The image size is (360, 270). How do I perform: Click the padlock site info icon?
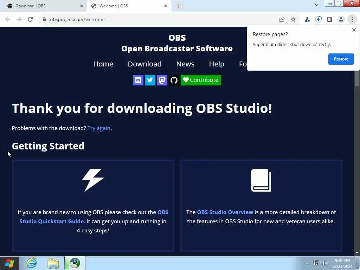pos(44,20)
